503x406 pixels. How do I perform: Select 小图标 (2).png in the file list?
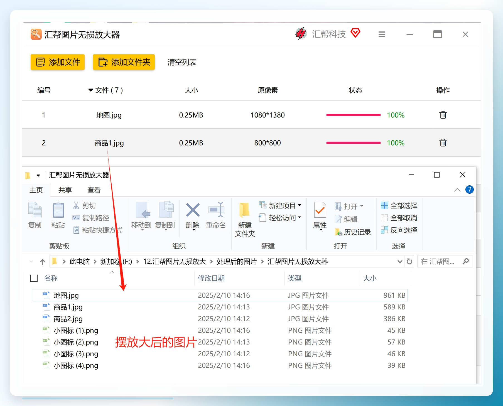click(x=220, y=342)
